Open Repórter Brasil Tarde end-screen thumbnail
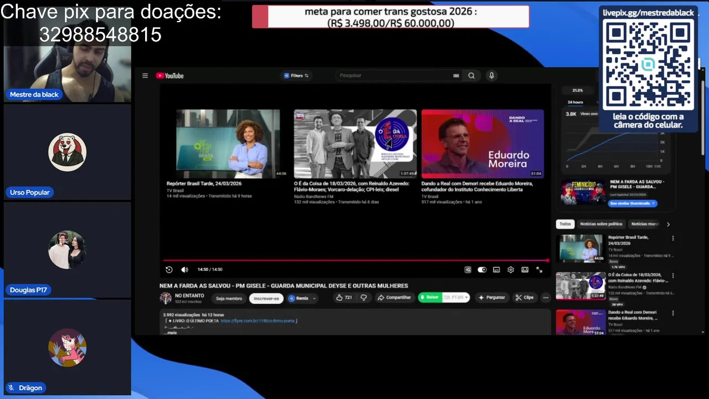Viewport: 709px width, 399px height. pyautogui.click(x=228, y=144)
